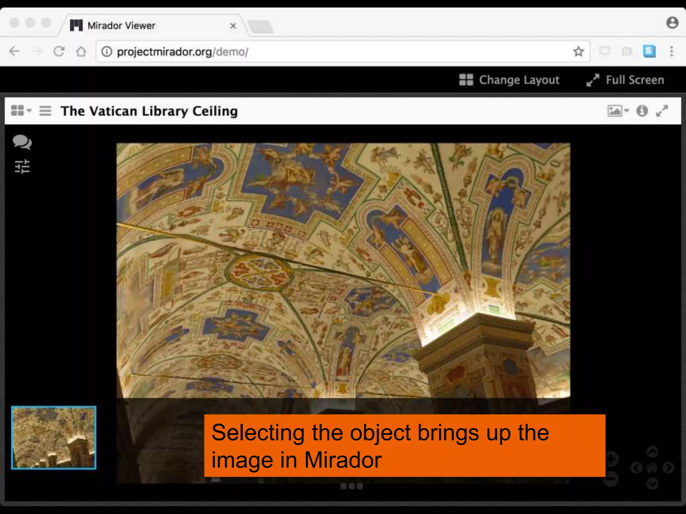Select the ceiling thumbnail in bottom strip
This screenshot has width=686, height=514.
coord(54,438)
